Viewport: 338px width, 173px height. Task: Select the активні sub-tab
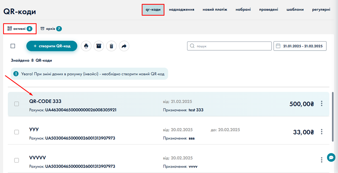pos(20,29)
